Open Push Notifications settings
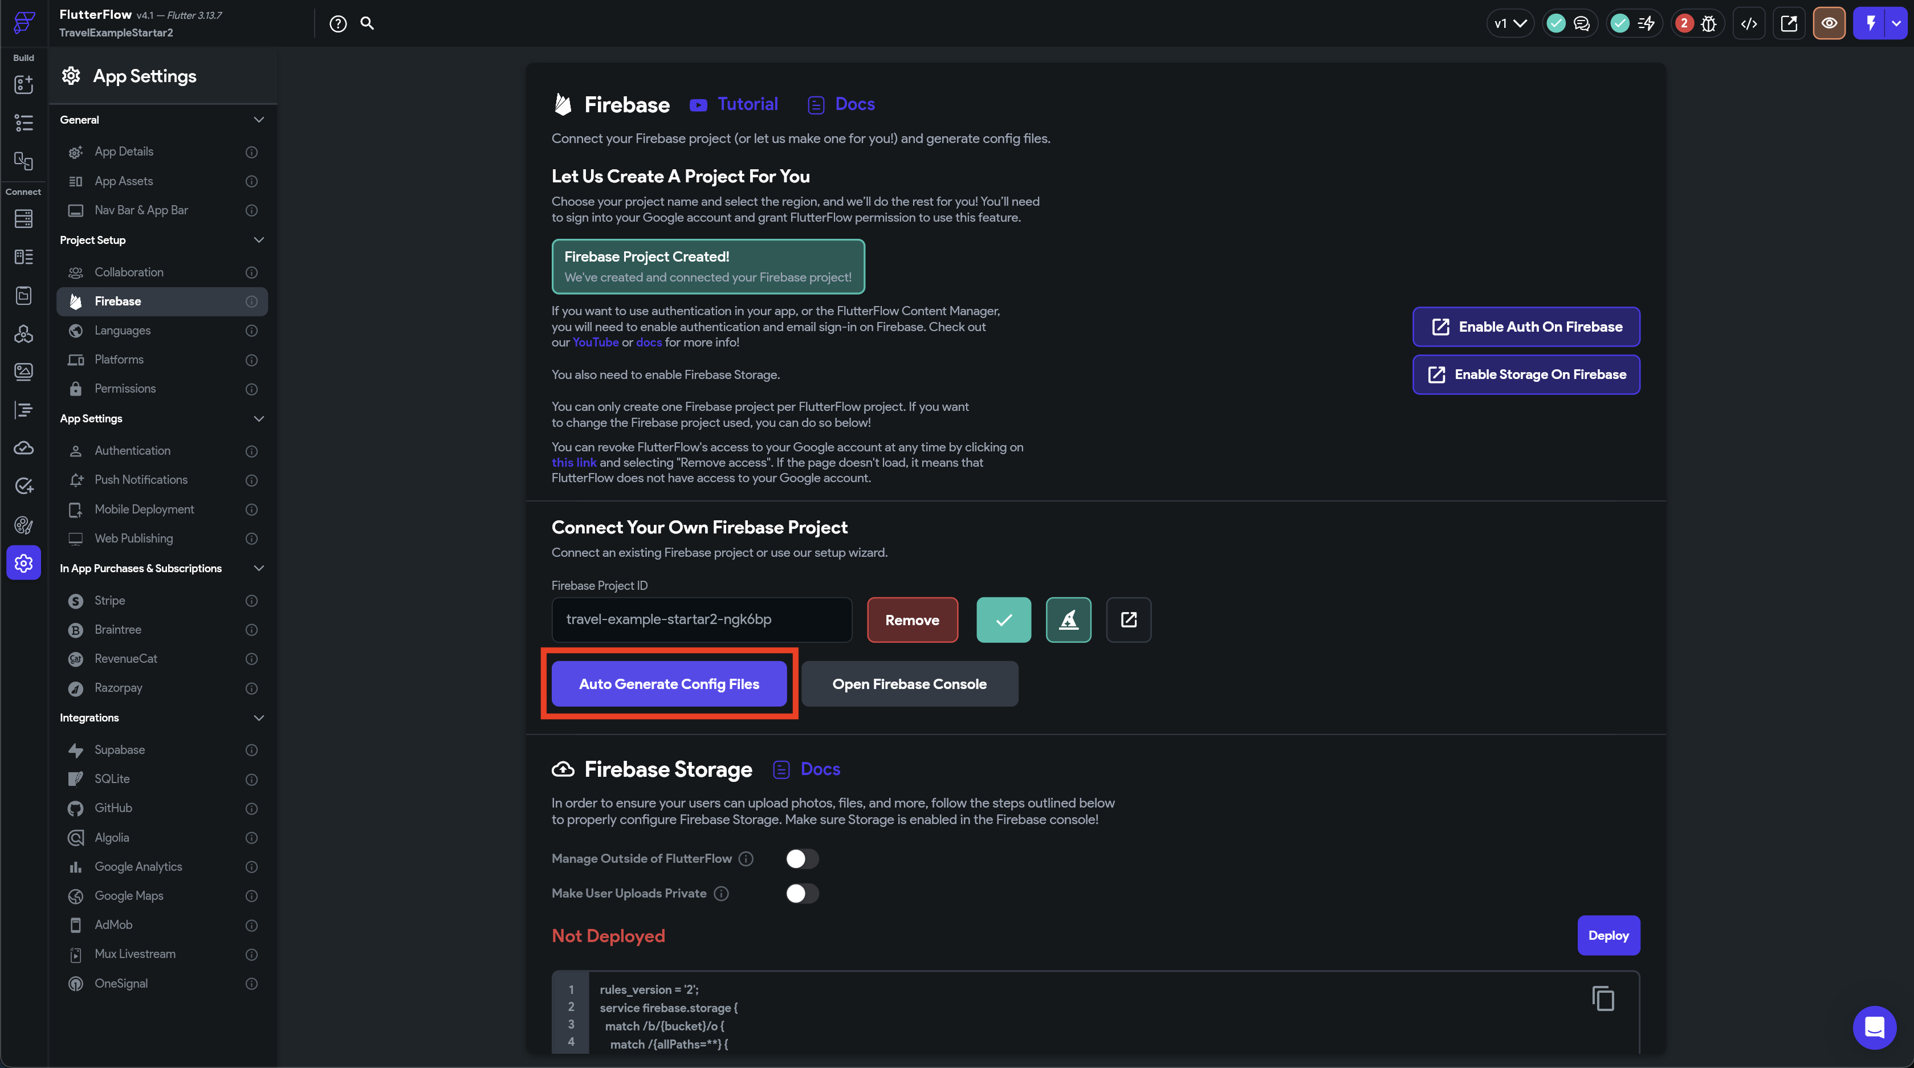The height and width of the screenshot is (1068, 1914). click(x=140, y=480)
